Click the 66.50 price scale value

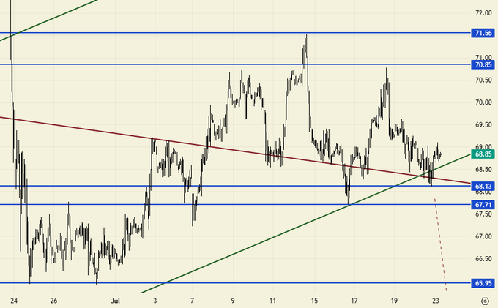(x=483, y=259)
